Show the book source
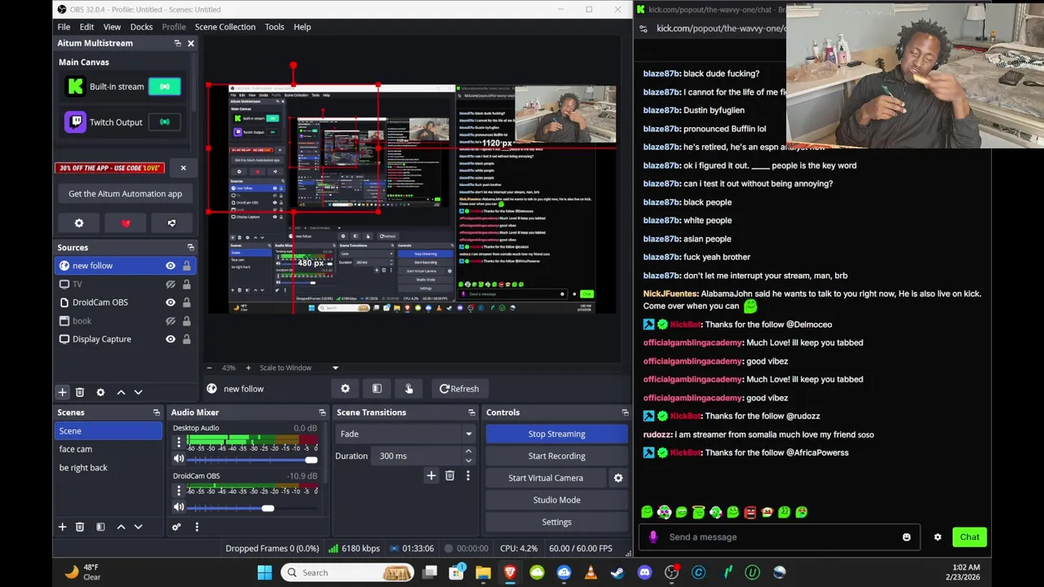 (x=170, y=321)
